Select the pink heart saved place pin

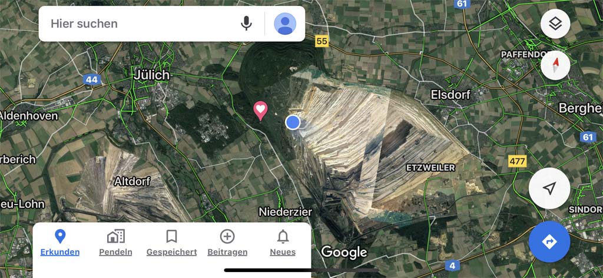260,111
